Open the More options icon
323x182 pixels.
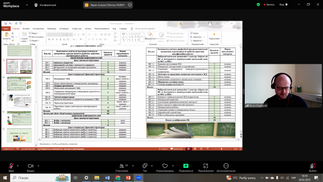click(226, 166)
